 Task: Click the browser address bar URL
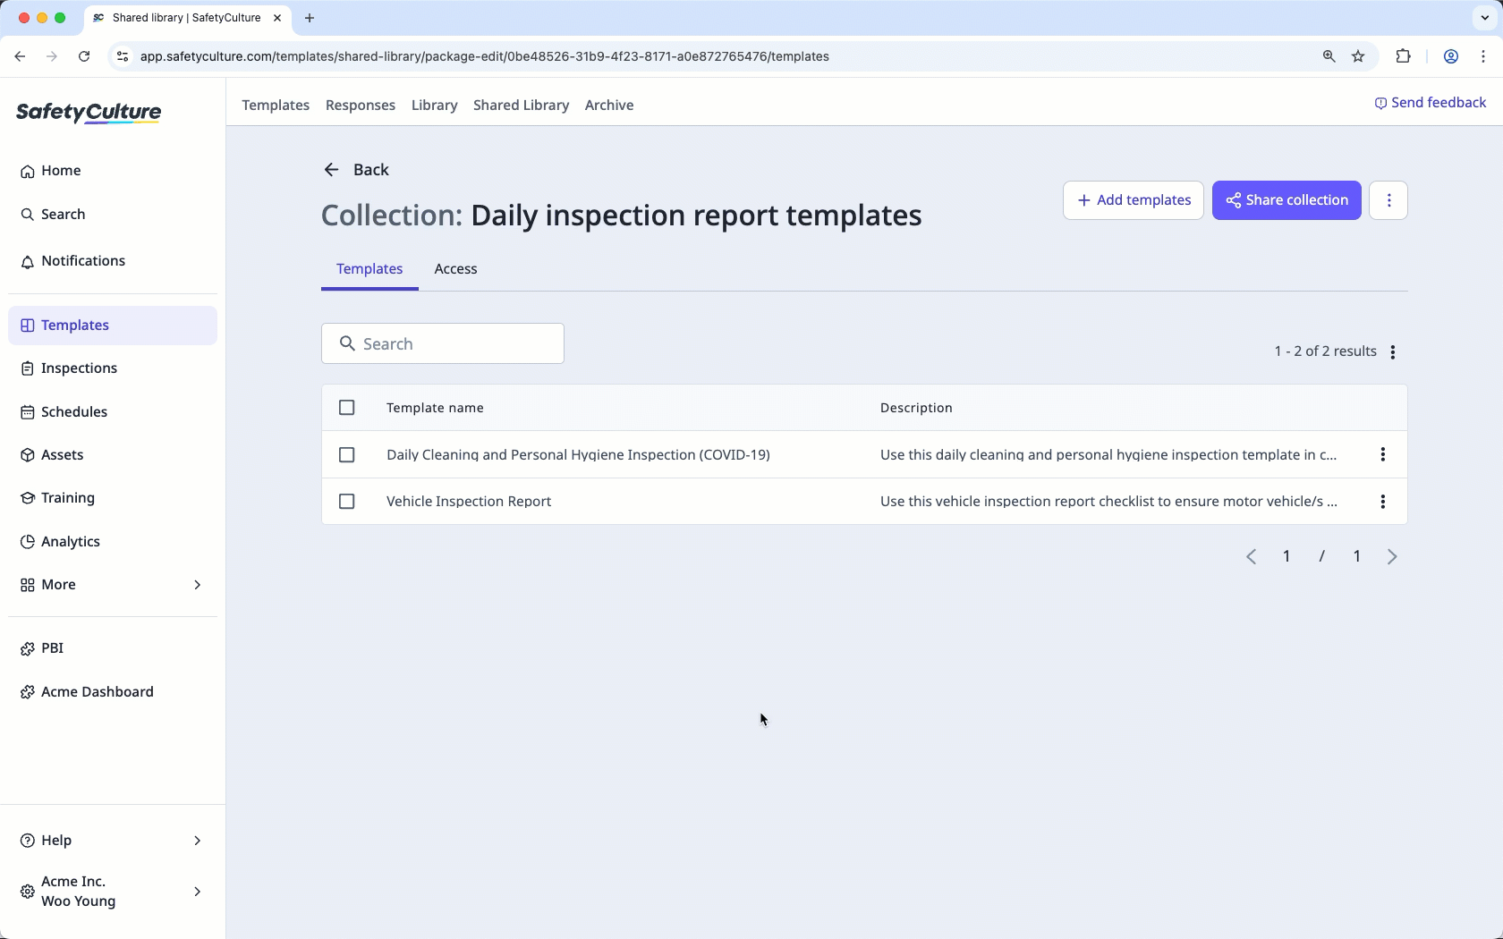pyautogui.click(x=485, y=56)
